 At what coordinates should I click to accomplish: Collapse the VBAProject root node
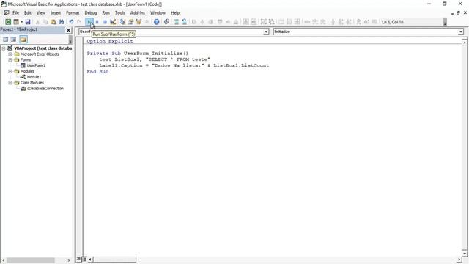coord(4,48)
